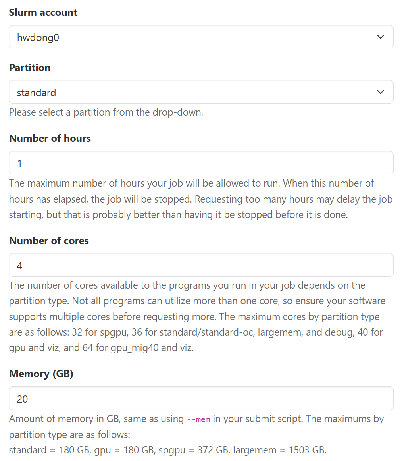Open the Slurm account select box showing hwdong0
Screen dimensions: 404x461
(190, 37)
